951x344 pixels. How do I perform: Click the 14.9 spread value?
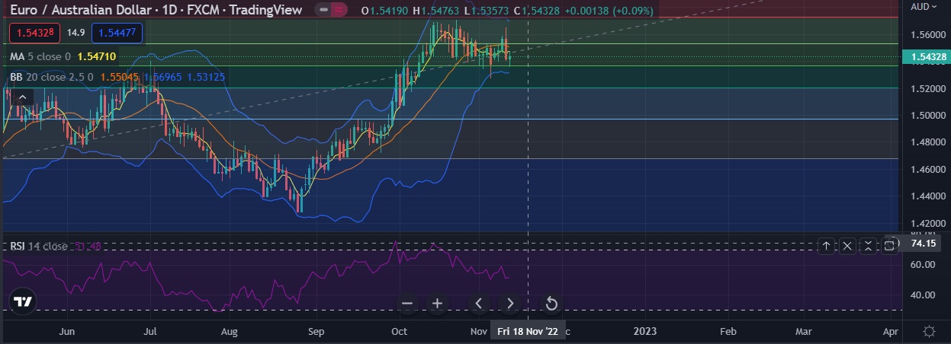point(76,33)
